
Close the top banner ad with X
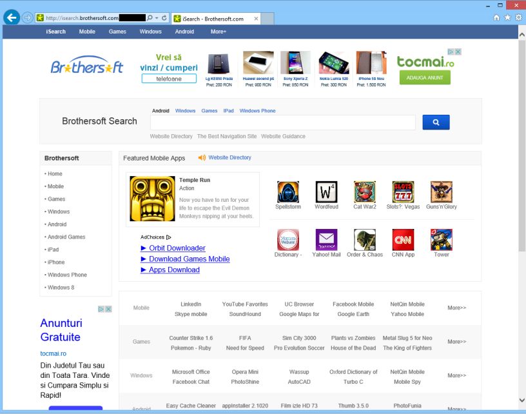(x=458, y=52)
